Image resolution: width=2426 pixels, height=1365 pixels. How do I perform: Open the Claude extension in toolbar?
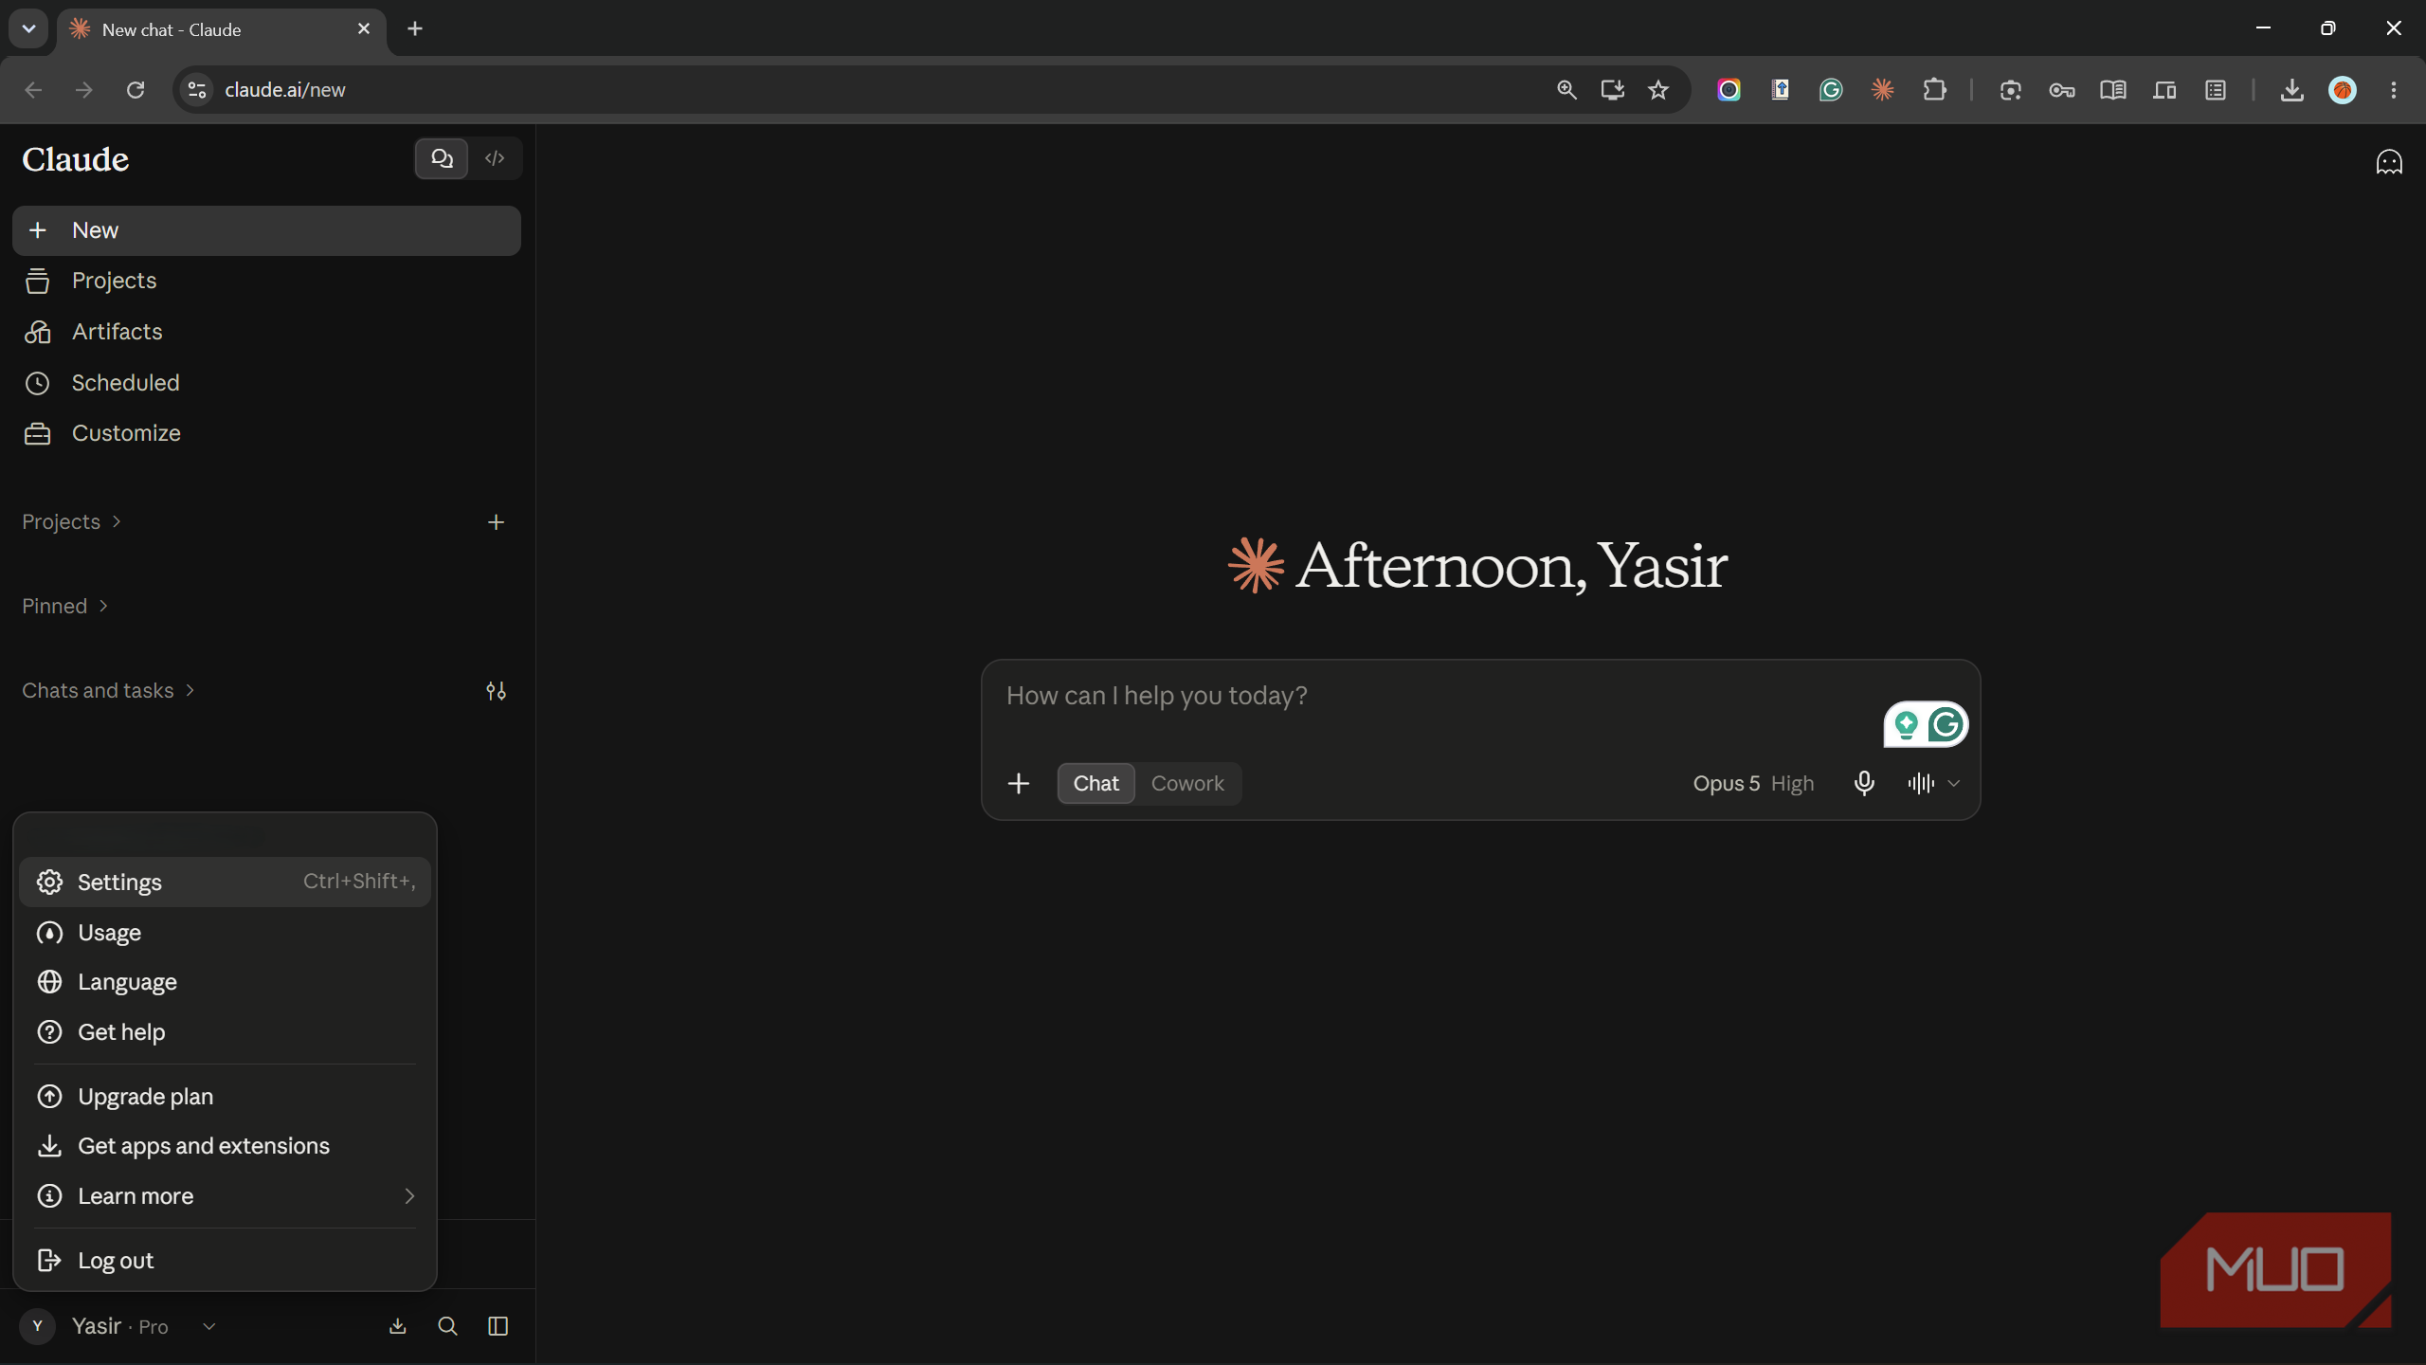click(1882, 90)
